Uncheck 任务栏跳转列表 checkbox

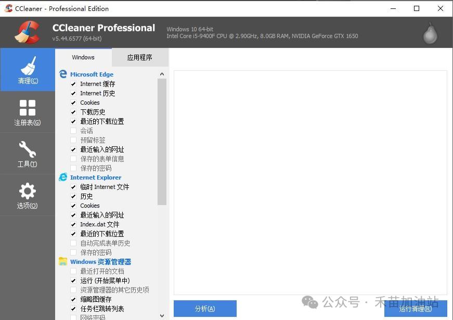73,309
